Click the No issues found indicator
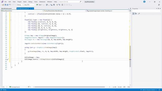The height and width of the screenshot is (91, 162). (x=14, y=87)
